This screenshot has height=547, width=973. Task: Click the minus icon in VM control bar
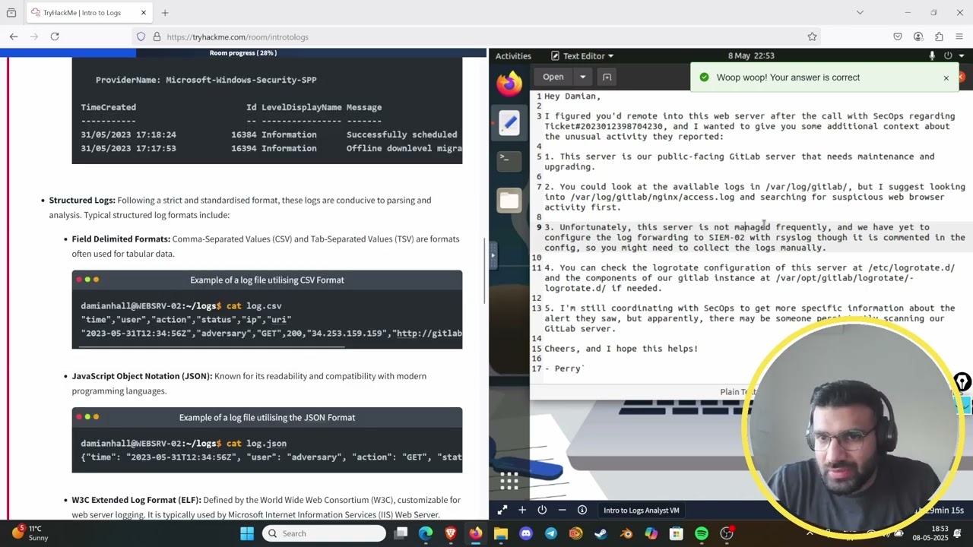tap(562, 511)
